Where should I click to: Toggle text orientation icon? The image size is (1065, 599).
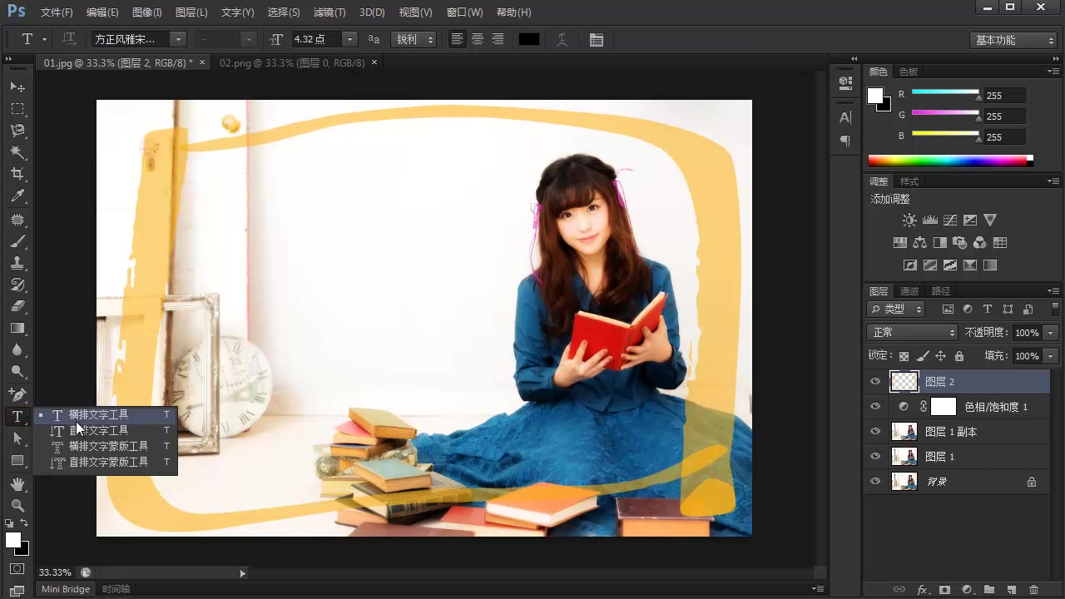pyautogui.click(x=69, y=39)
